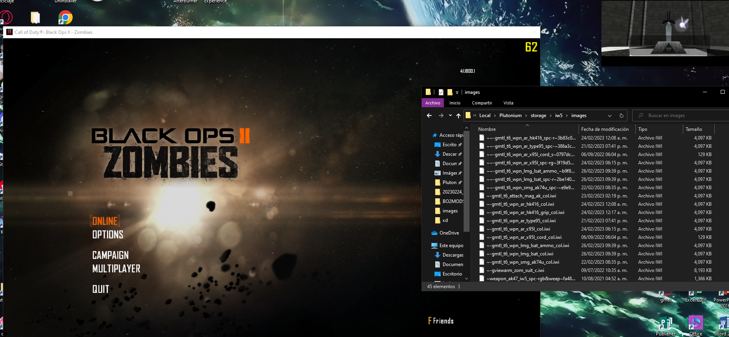Expand the hidden breadcrumb chevron before Local

475,115
